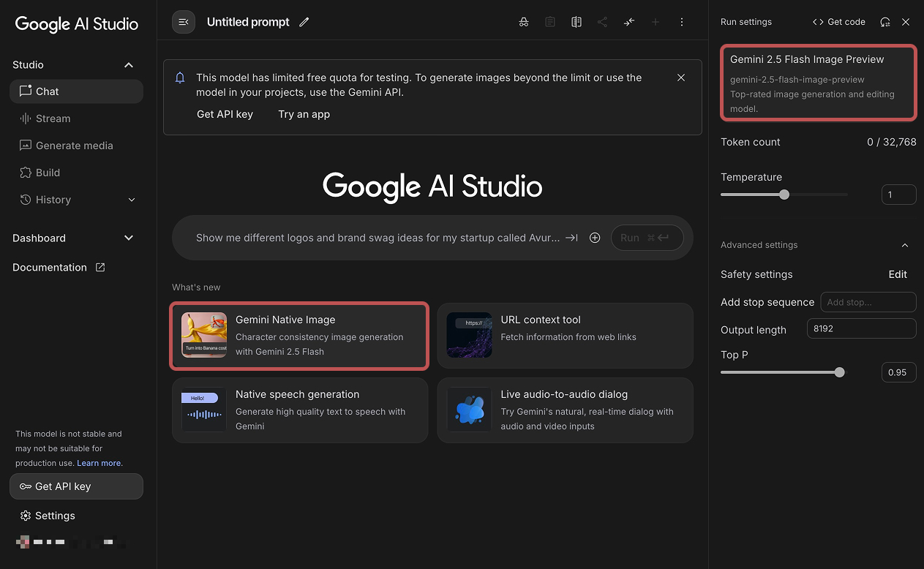Expand the History submenu chevron
Viewport: 924px width, 569px height.
pos(132,200)
